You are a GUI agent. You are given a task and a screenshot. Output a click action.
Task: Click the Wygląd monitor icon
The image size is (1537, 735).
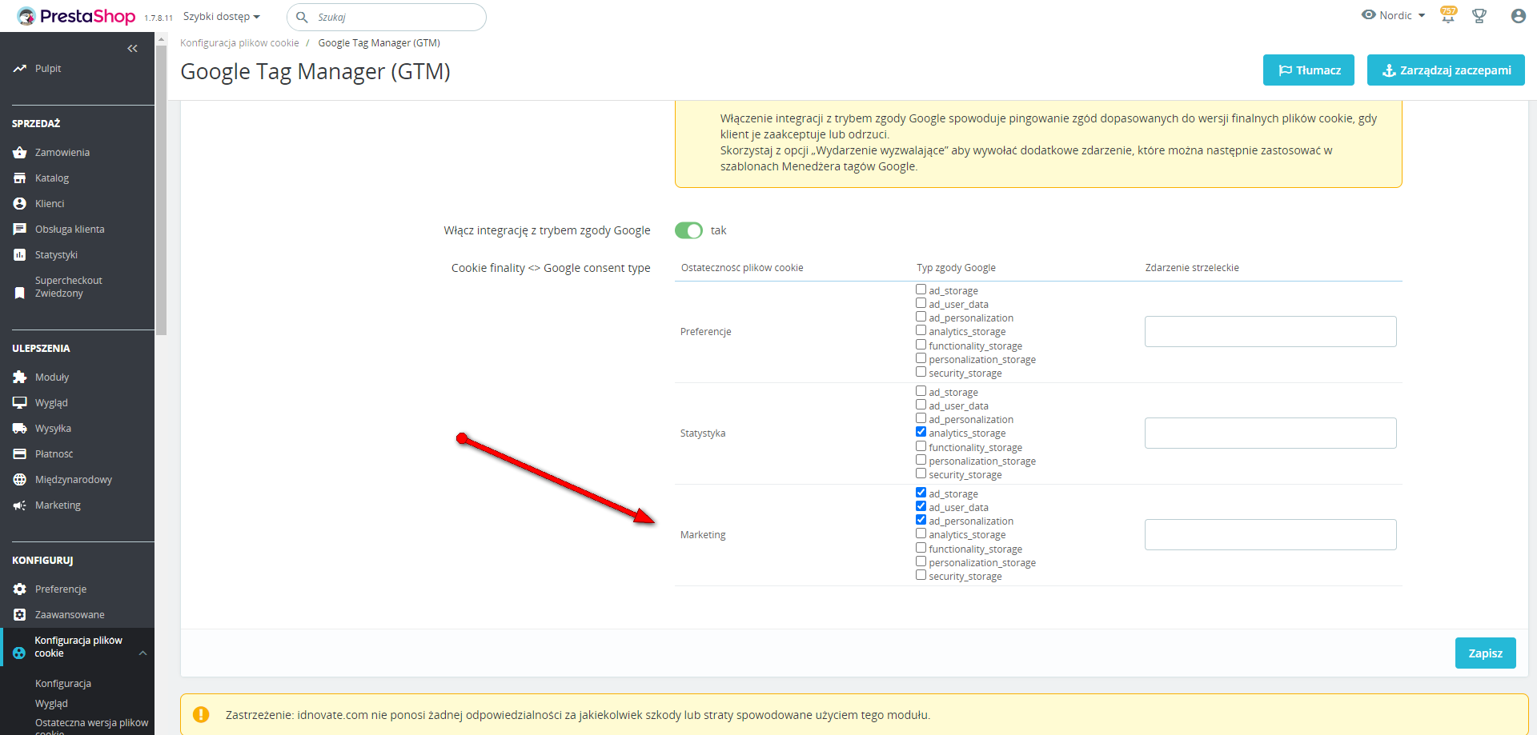[20, 403]
